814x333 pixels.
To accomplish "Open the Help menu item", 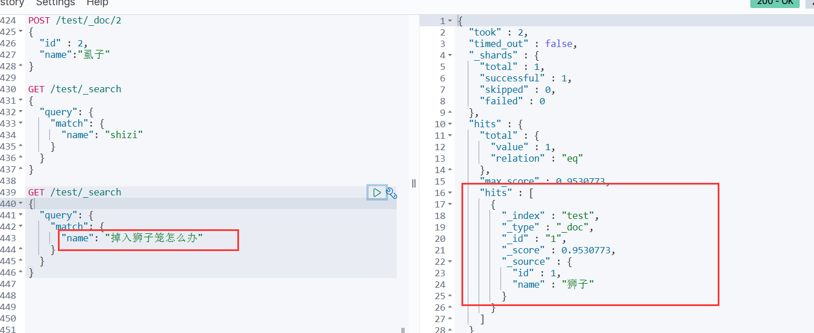I will tap(97, 3).
